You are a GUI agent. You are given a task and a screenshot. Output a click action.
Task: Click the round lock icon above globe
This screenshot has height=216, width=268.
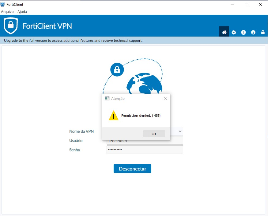click(x=117, y=70)
